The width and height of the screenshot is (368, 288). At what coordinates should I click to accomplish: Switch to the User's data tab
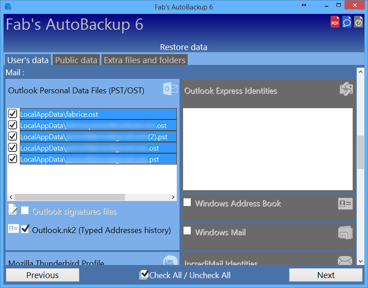click(28, 60)
